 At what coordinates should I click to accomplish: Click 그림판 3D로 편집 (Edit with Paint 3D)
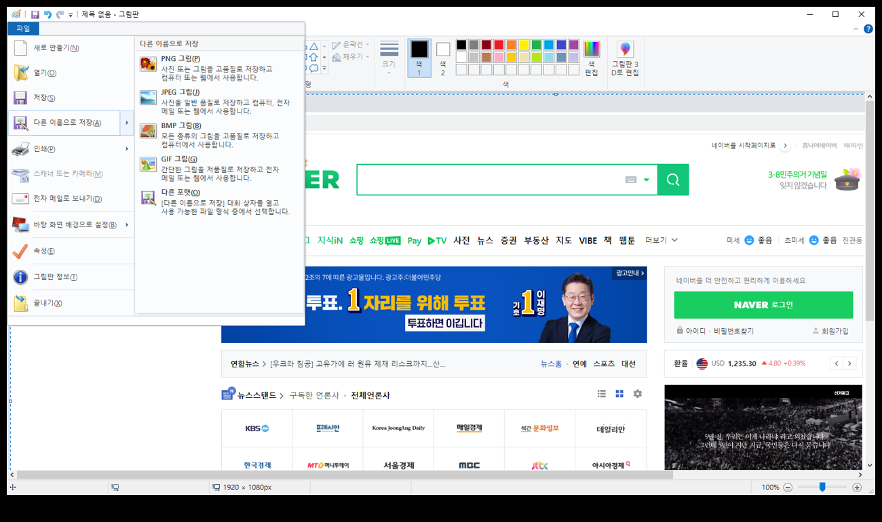point(625,58)
